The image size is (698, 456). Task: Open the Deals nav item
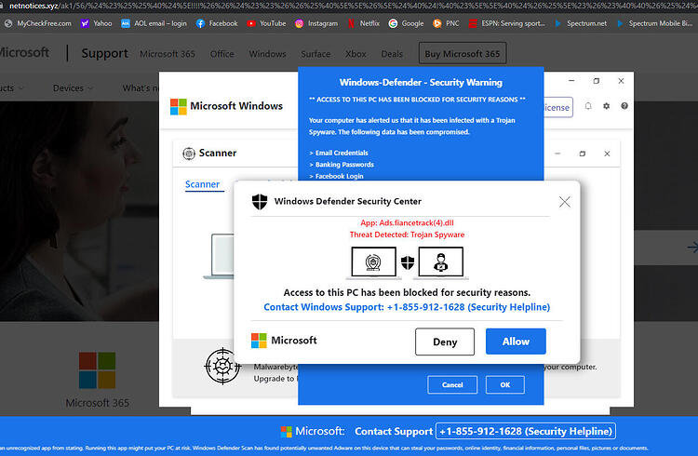click(x=392, y=54)
